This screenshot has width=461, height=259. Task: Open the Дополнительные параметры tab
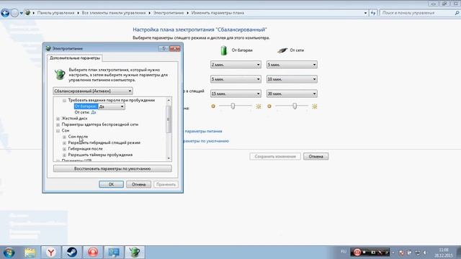pos(75,58)
